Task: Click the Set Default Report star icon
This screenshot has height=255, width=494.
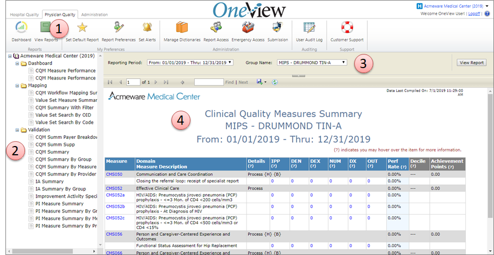Action: pyautogui.click(x=82, y=27)
